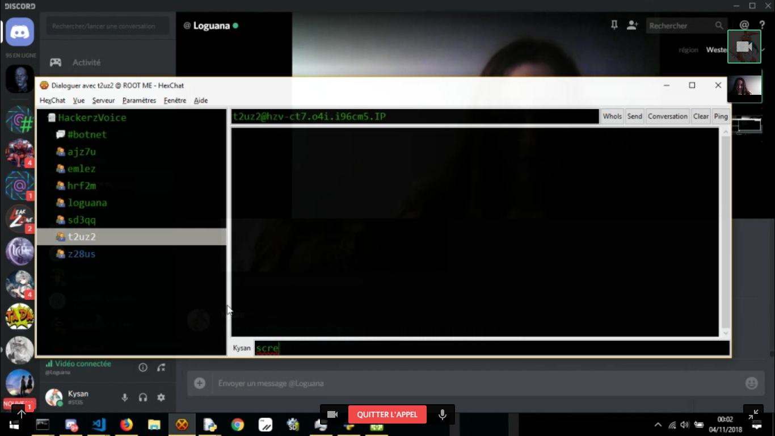Click the Ping button in HexChat

[721, 116]
